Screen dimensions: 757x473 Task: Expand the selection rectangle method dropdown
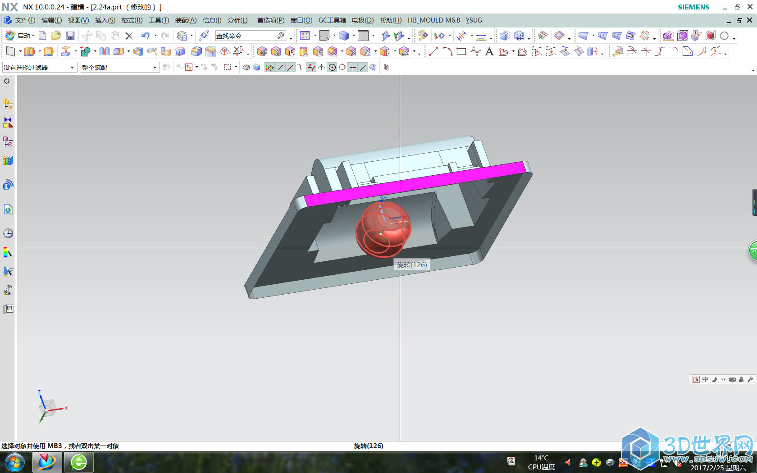pyautogui.click(x=236, y=68)
